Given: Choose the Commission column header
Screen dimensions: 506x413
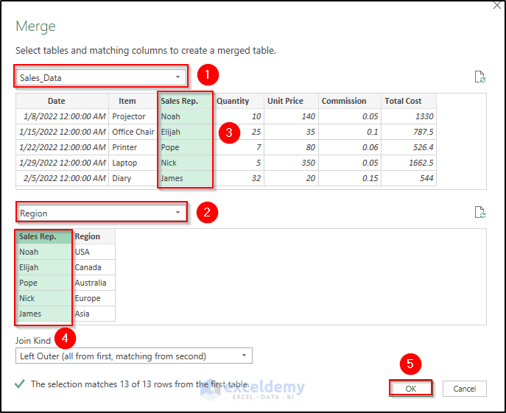Looking at the screenshot, I should pos(344,101).
